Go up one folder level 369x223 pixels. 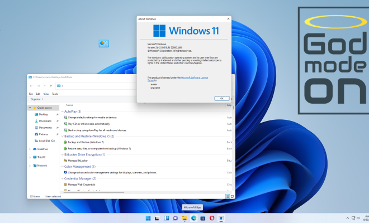tap(51, 86)
